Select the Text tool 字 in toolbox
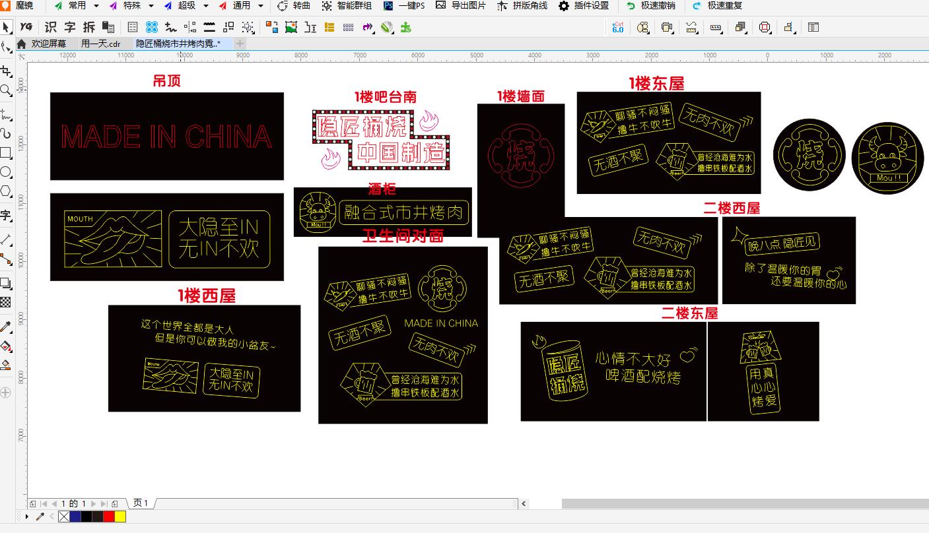This screenshot has width=929, height=533. (6, 215)
